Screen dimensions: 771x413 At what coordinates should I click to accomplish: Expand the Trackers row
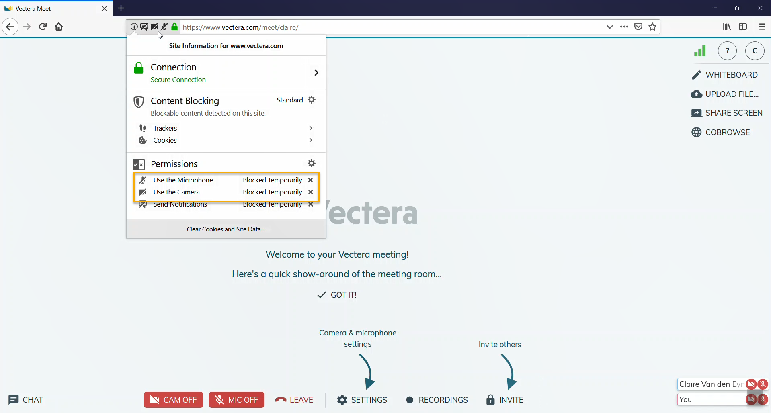point(226,128)
